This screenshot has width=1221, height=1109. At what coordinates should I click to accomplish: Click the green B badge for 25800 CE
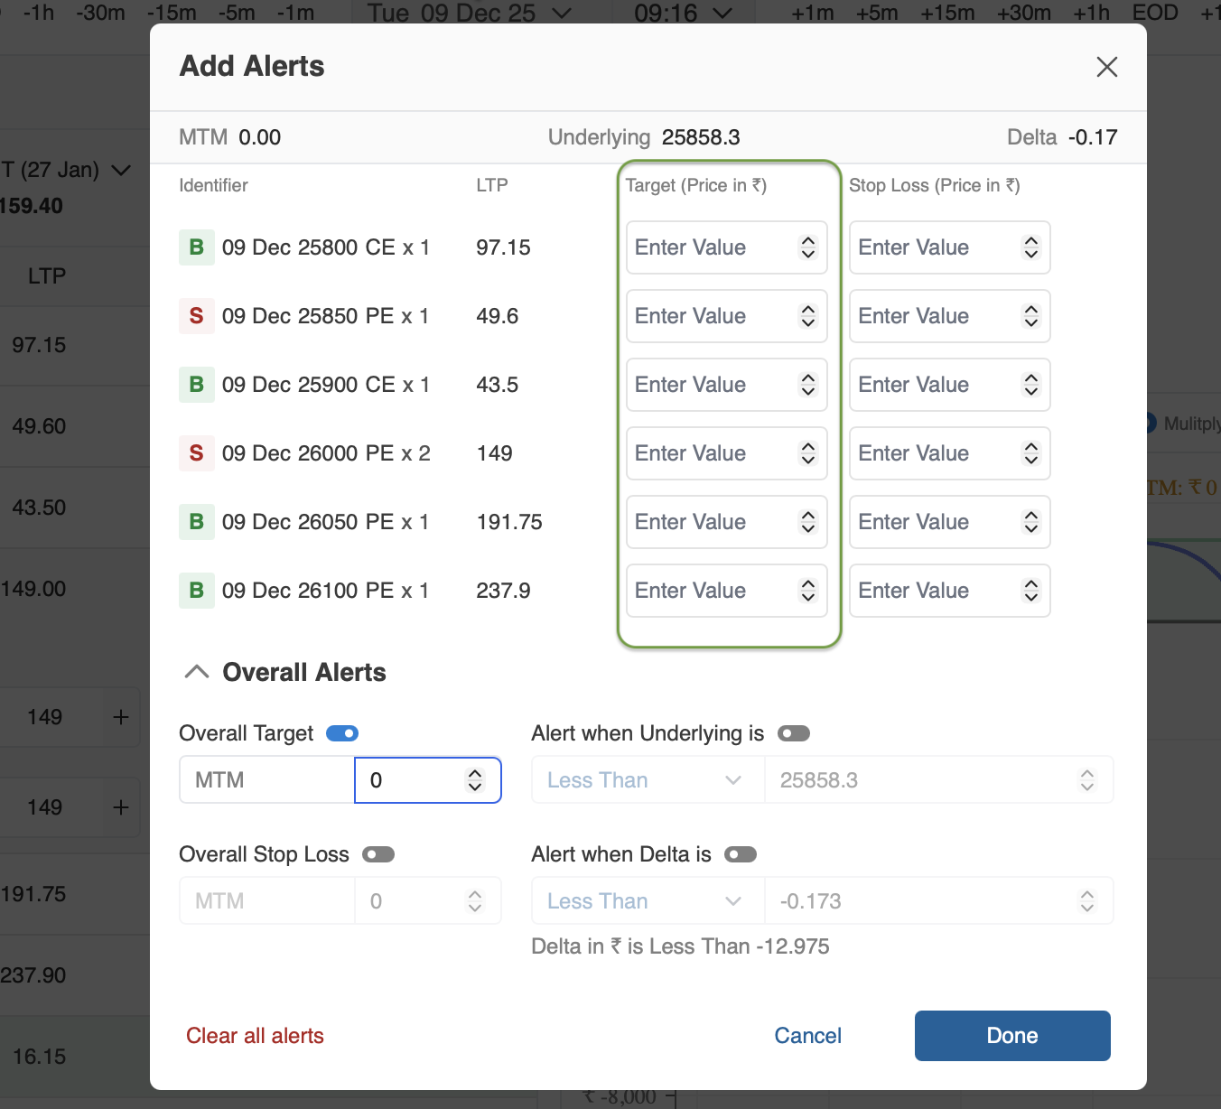pos(196,247)
